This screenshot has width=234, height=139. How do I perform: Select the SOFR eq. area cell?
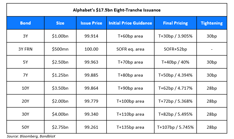(130, 49)
